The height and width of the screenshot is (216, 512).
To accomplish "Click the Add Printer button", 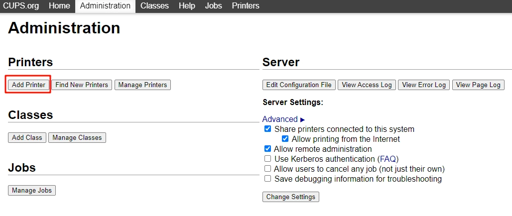I will tap(28, 85).
